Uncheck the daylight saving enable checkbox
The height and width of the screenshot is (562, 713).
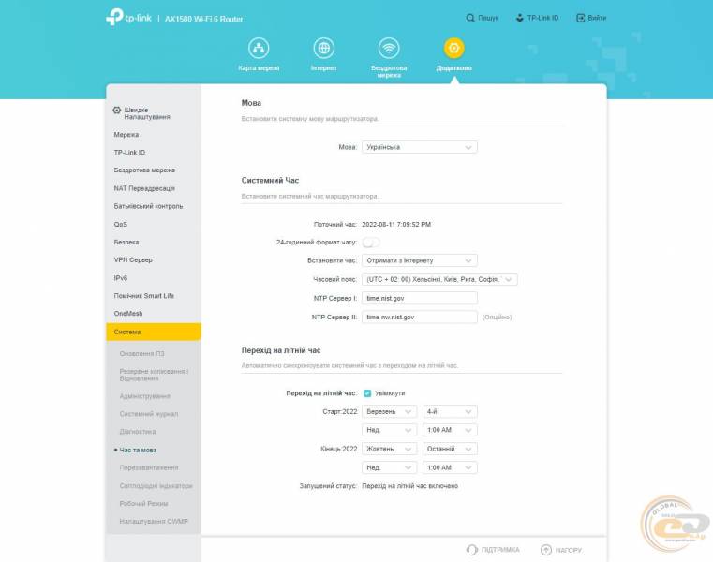tap(367, 393)
